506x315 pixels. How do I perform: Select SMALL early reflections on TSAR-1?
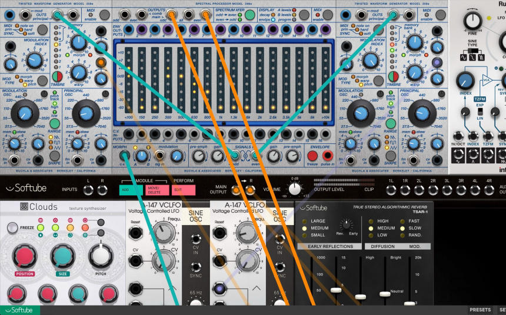tap(304, 235)
